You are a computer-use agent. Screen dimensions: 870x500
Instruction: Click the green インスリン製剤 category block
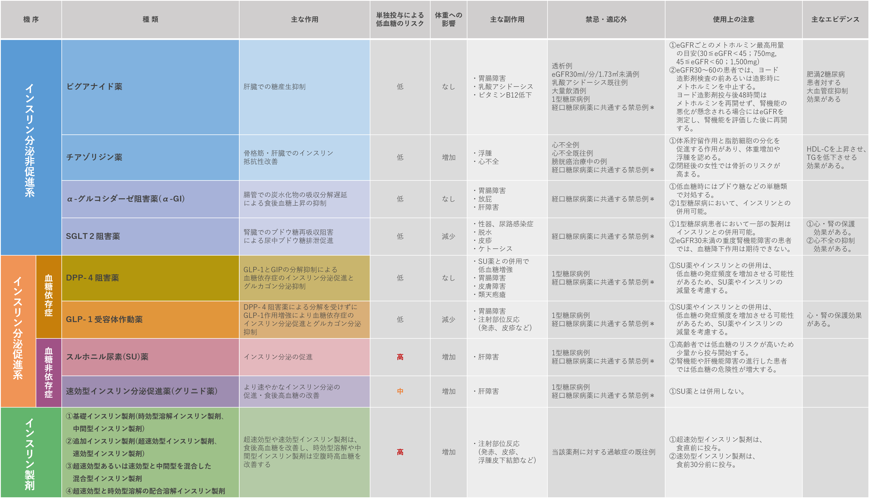pyautogui.click(x=30, y=453)
